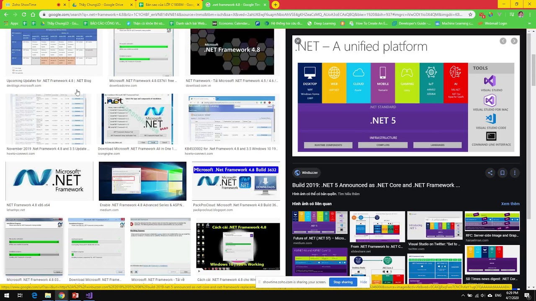Open Deep Learning bookmark
Image resolution: width=536 pixels, height=301 pixels.
tap(322, 23)
